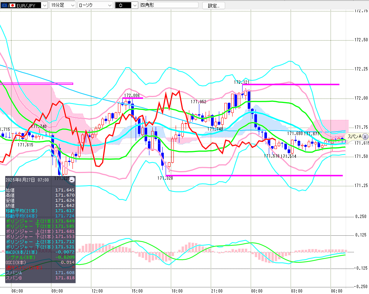The height and width of the screenshot is (294, 369).
Task: Click the スパンA 171.608 row in panel
Action: pos(40,273)
